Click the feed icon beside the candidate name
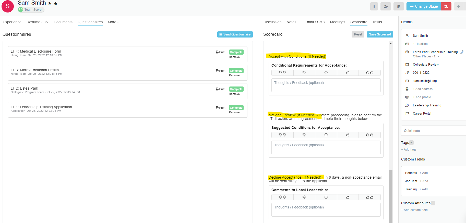Viewport: 466px width, 223px height. [x=50, y=4]
